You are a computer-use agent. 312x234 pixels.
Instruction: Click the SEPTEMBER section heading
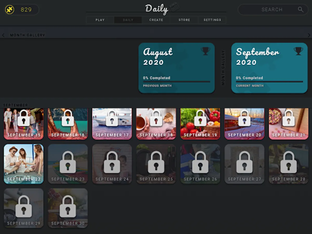point(16,105)
